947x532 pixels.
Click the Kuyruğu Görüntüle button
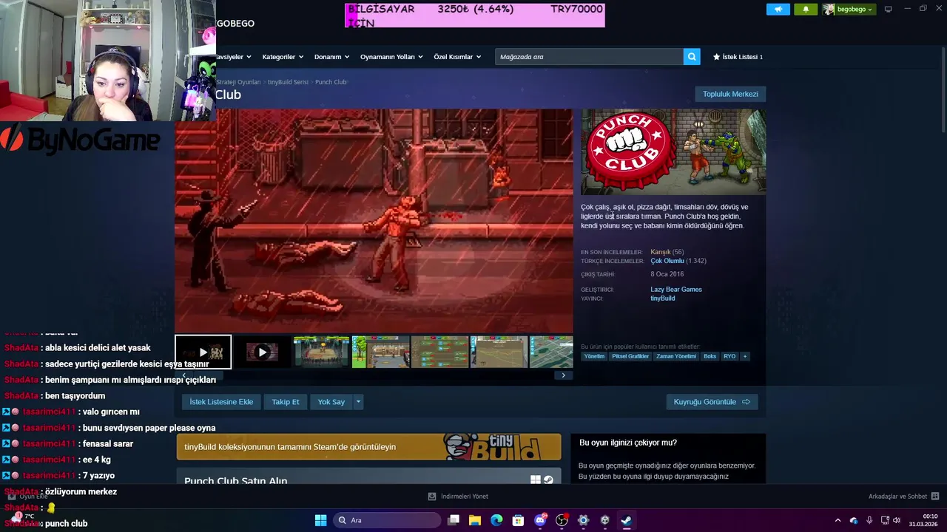coord(712,402)
